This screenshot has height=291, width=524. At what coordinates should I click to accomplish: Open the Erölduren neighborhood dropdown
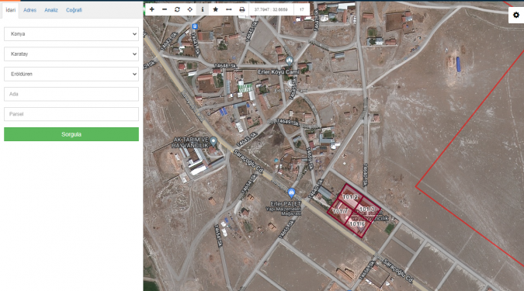71,74
